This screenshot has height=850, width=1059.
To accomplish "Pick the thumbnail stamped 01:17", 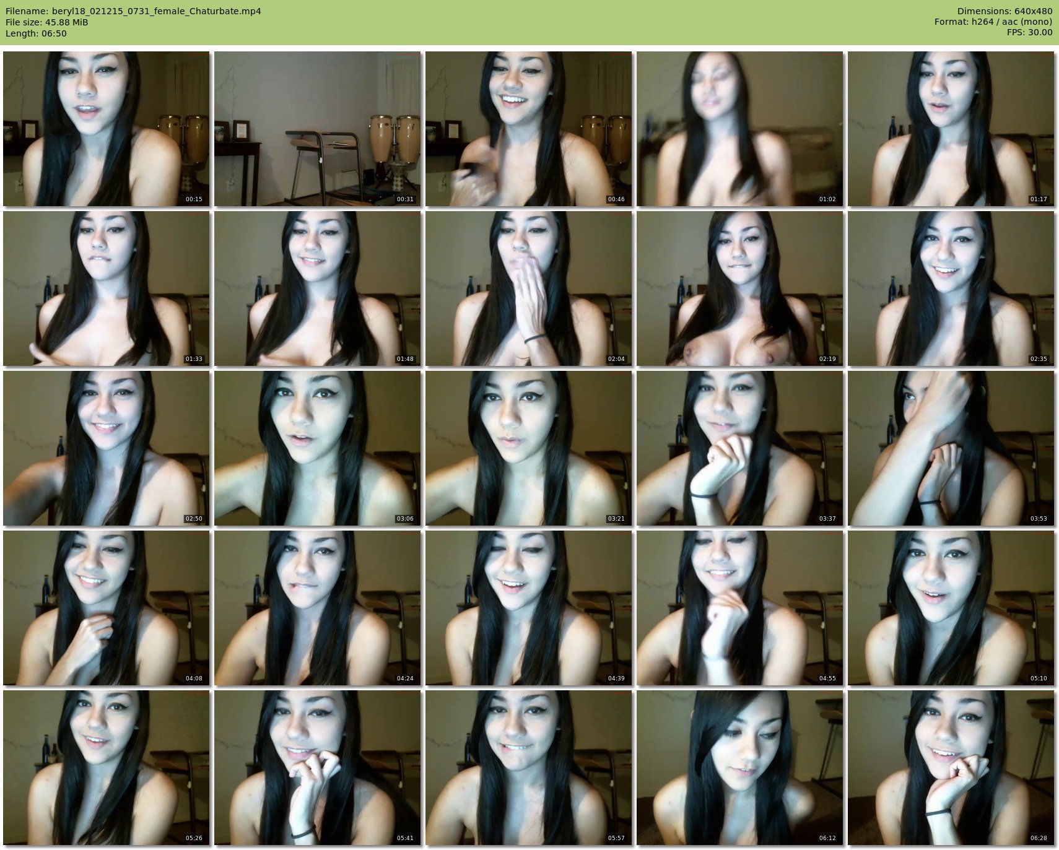I will click(x=951, y=129).
